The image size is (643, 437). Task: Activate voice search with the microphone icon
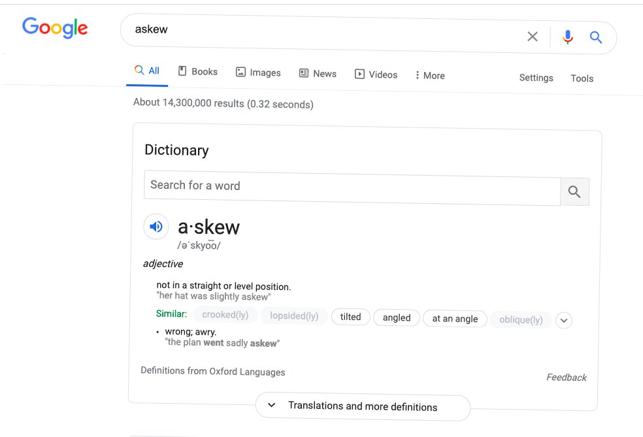568,37
